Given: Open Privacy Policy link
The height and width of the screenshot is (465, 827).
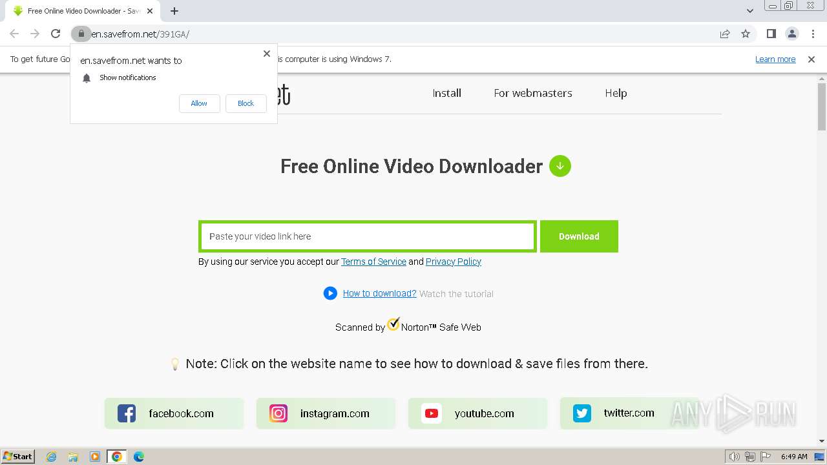Looking at the screenshot, I should tap(454, 262).
